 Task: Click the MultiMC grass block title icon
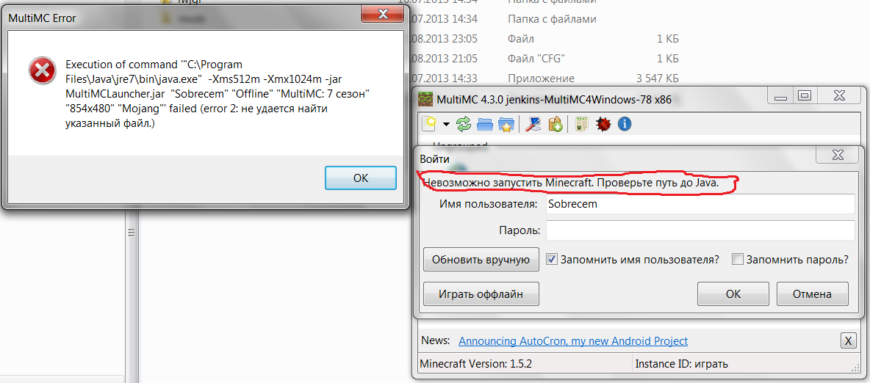tap(425, 100)
